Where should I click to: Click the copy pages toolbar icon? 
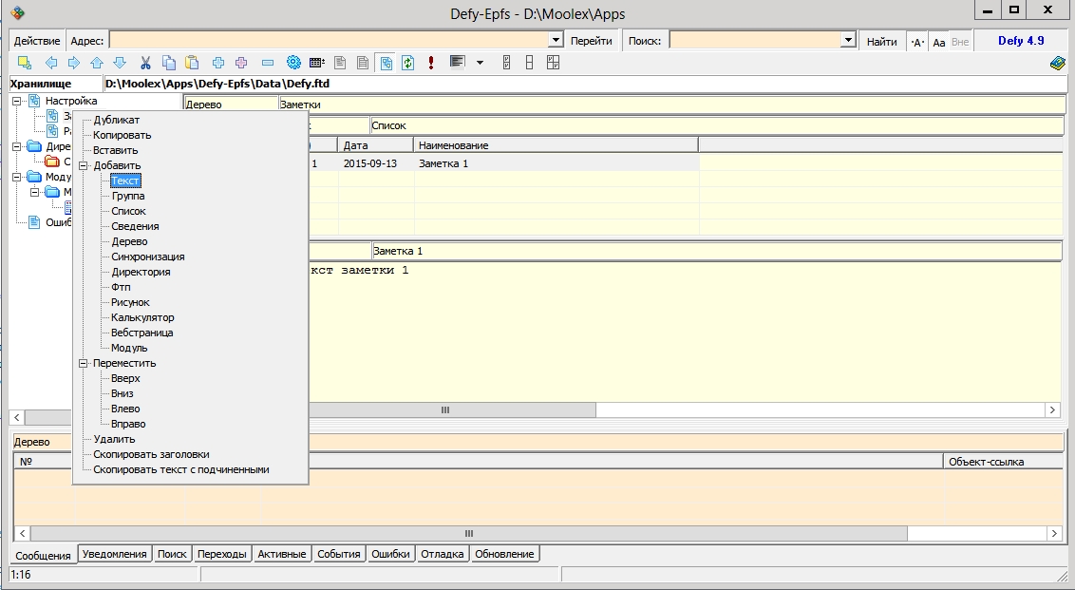tap(169, 63)
